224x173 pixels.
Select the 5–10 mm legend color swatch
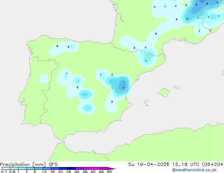pos(39,168)
